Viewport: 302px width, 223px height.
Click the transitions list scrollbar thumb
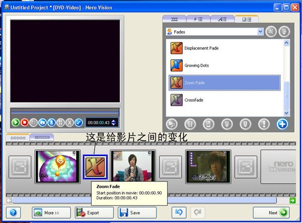pyautogui.click(x=286, y=95)
